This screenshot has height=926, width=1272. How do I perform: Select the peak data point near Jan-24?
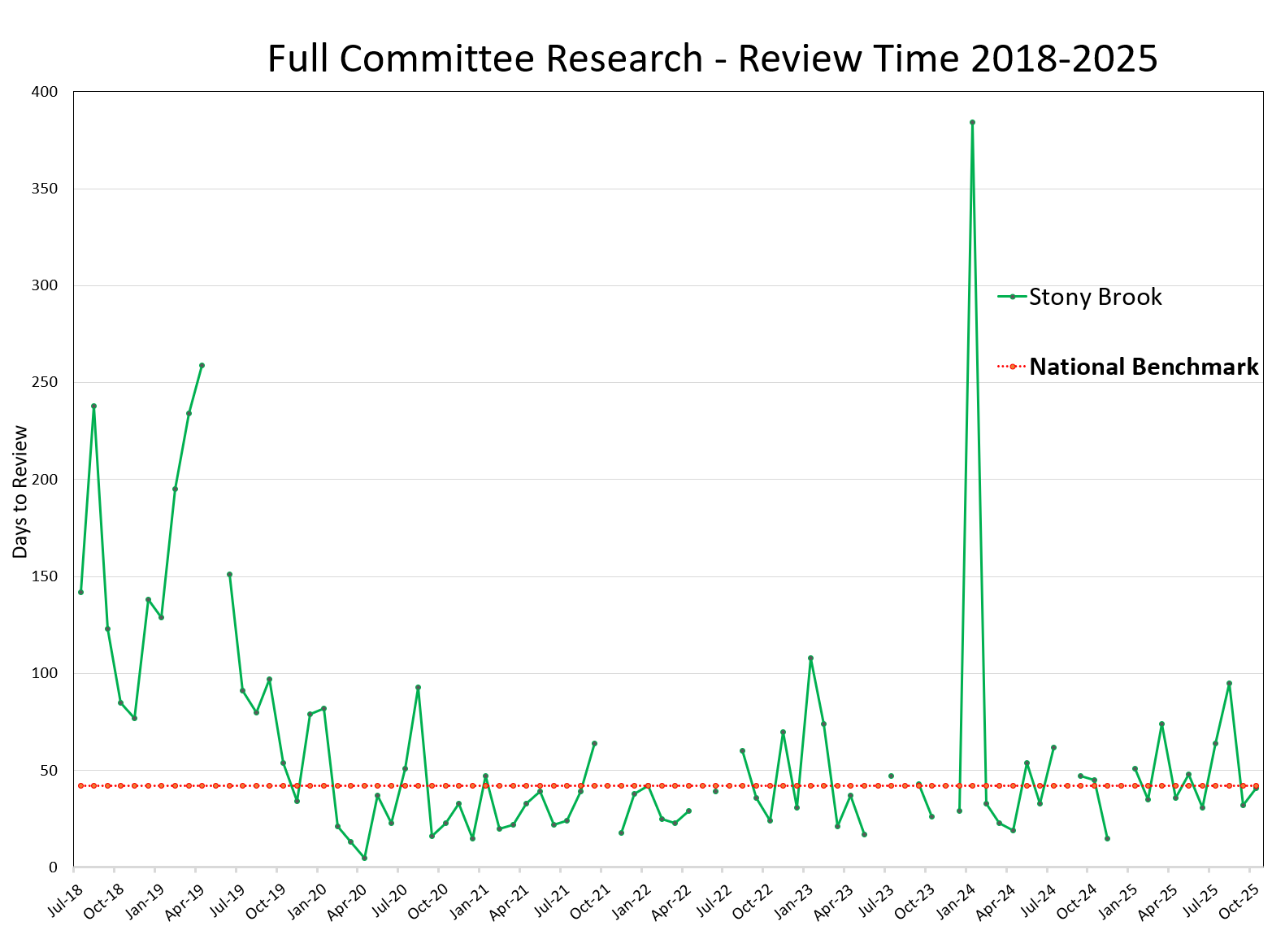[973, 121]
